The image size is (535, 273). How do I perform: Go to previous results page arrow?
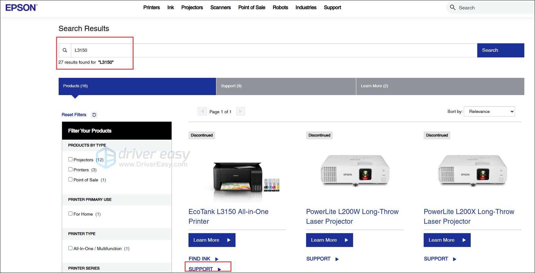(202, 111)
